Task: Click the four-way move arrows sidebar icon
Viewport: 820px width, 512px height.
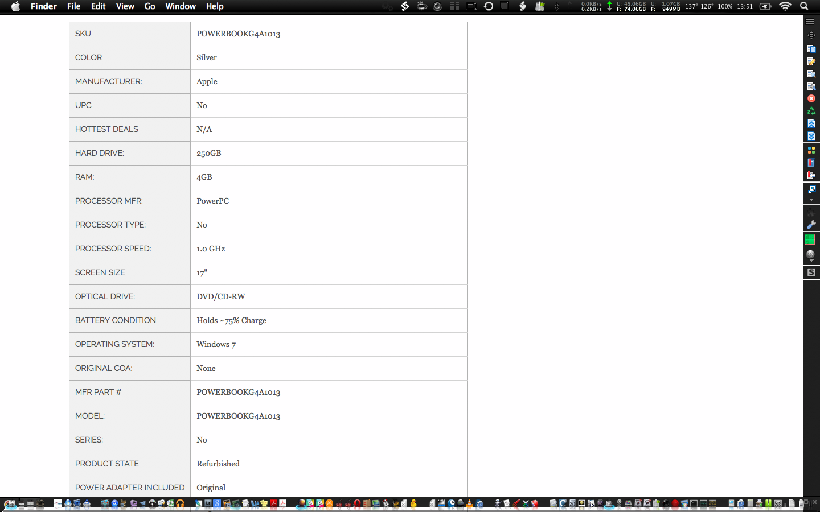Action: [x=811, y=35]
